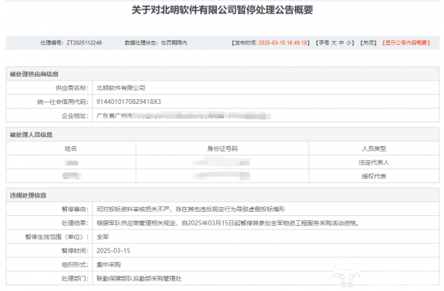This screenshot has height=291, width=444.
Task: Click the 企业地址 address value
Action: (x=183, y=115)
